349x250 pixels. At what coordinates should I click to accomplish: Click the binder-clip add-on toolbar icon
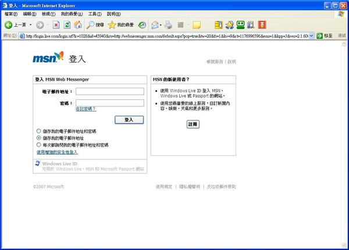pos(251,25)
